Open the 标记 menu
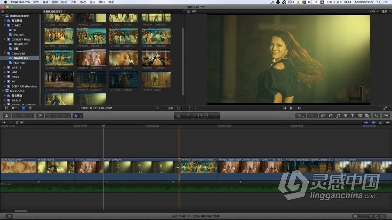 (x=64, y=2)
